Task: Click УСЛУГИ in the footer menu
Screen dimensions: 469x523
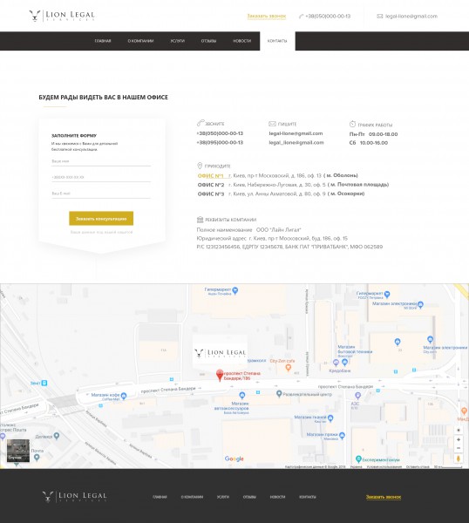Action: (223, 497)
